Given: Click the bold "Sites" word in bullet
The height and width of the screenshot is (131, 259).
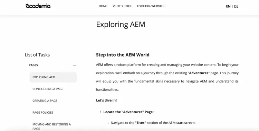Looking at the screenshot, I should tap(141, 123).
